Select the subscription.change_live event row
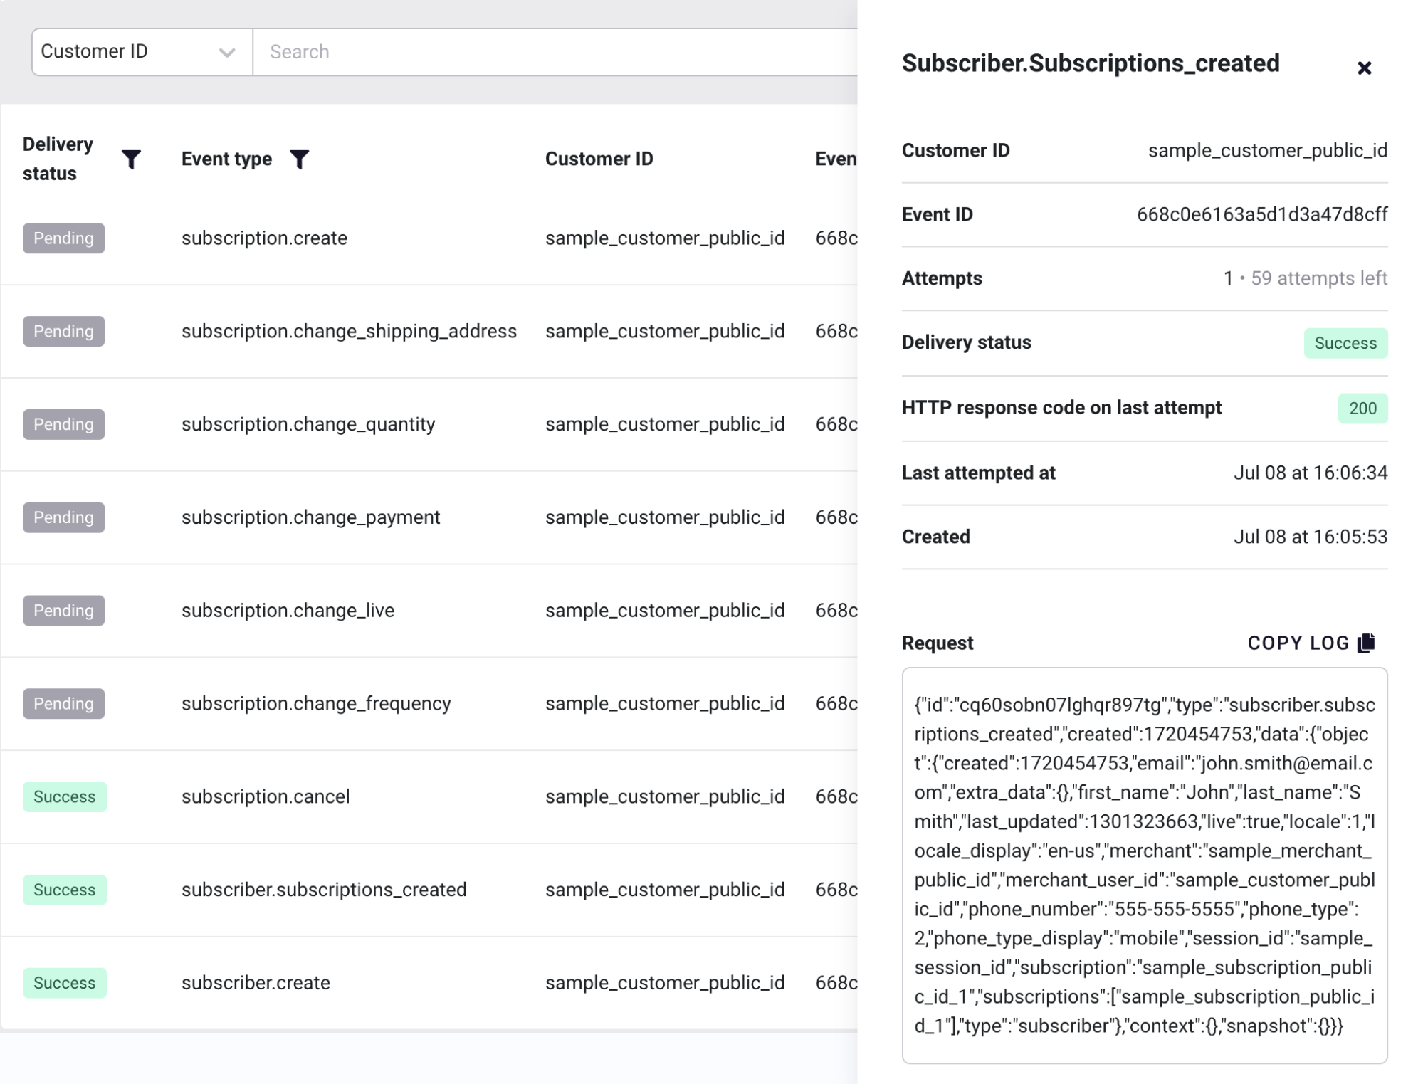1423x1084 pixels. pos(429,611)
